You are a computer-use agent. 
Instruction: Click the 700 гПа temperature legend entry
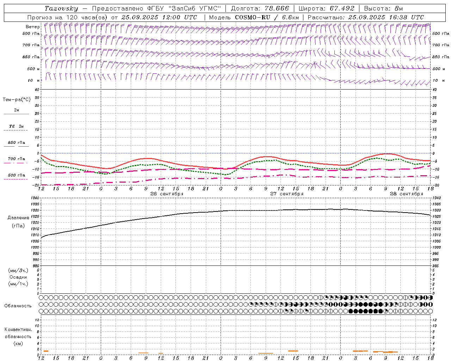click(x=16, y=159)
